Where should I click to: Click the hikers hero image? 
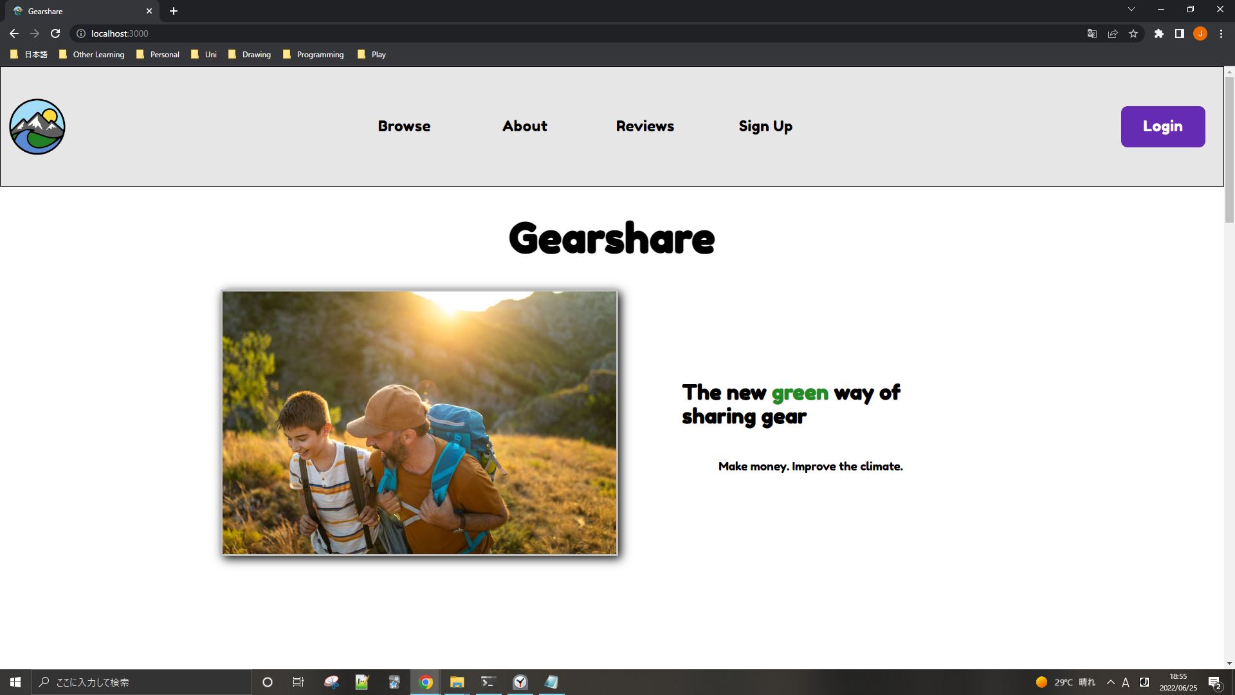click(419, 423)
